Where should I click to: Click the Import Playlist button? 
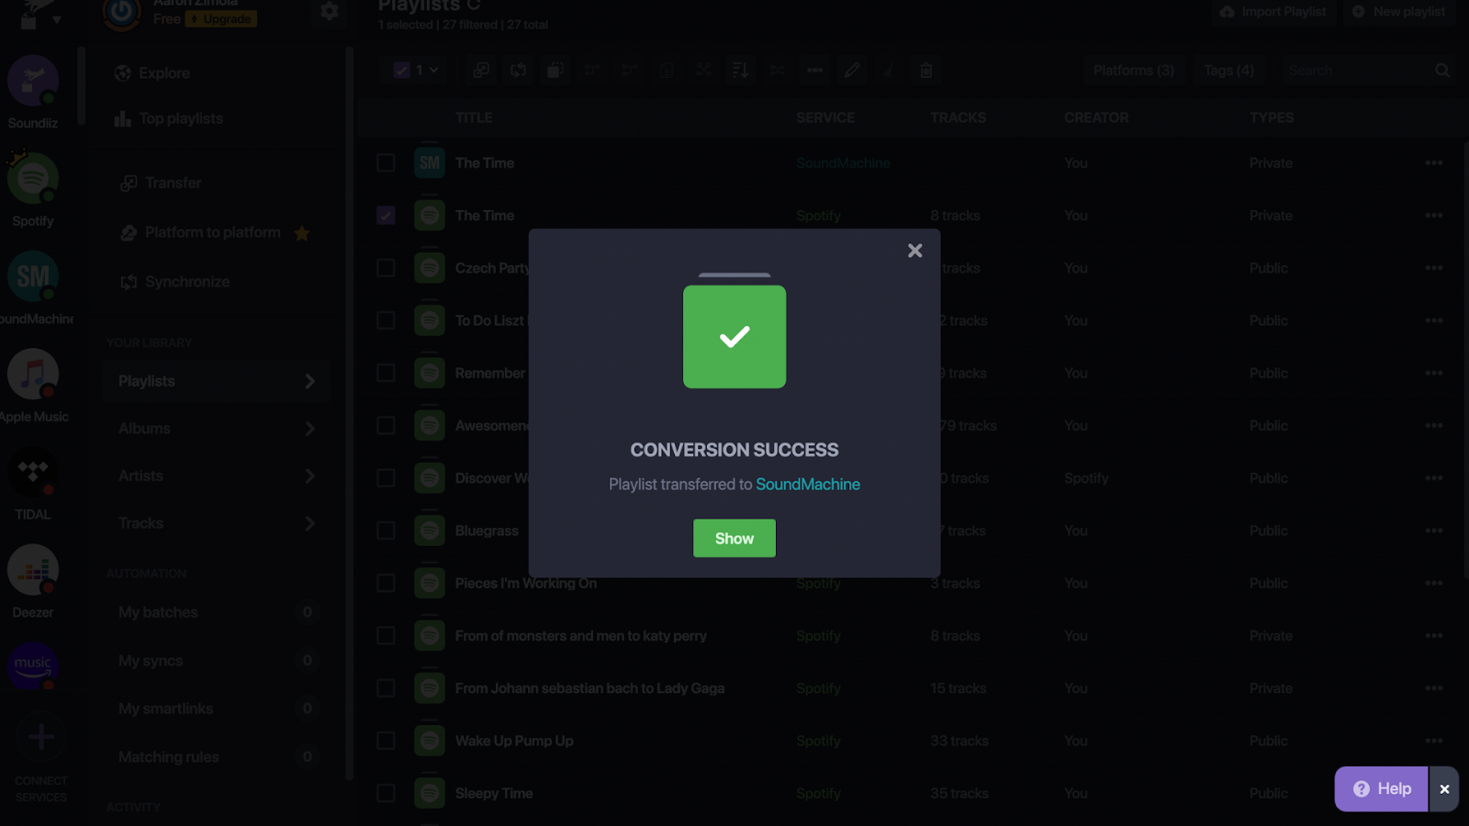(1273, 12)
